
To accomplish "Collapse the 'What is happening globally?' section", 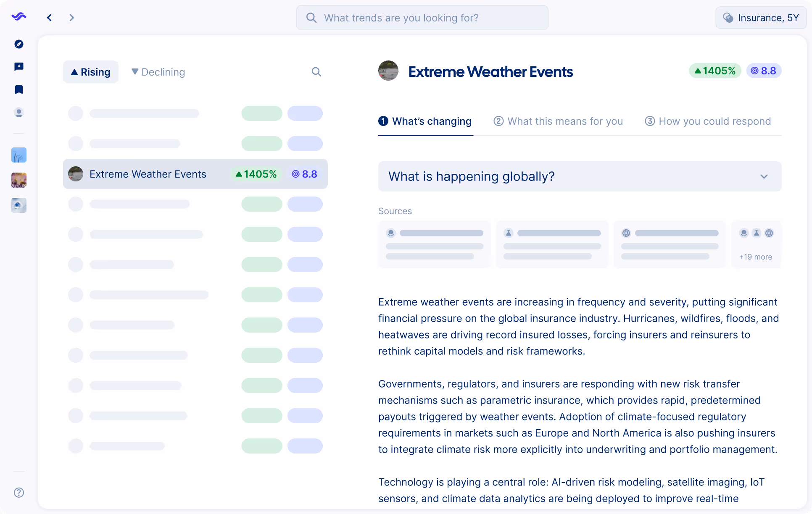I will 765,176.
